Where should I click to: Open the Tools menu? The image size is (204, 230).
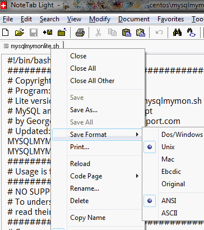[x=197, y=19]
